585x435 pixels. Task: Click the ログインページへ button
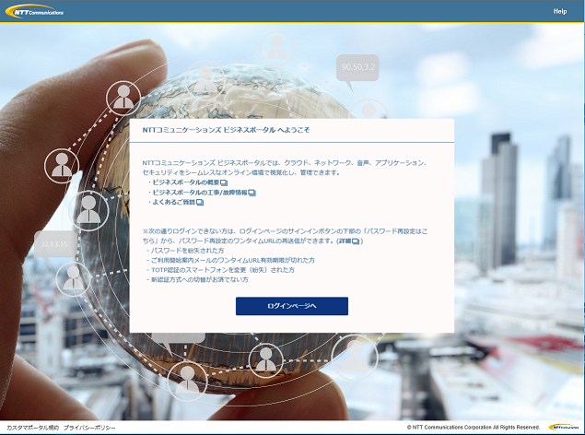click(292, 306)
